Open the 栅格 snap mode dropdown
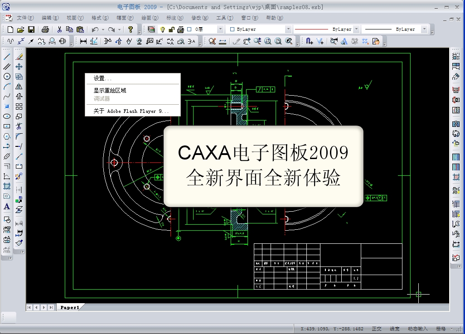Image resolution: width=465 pixels, height=334 pixels. pyautogui.click(x=452, y=329)
